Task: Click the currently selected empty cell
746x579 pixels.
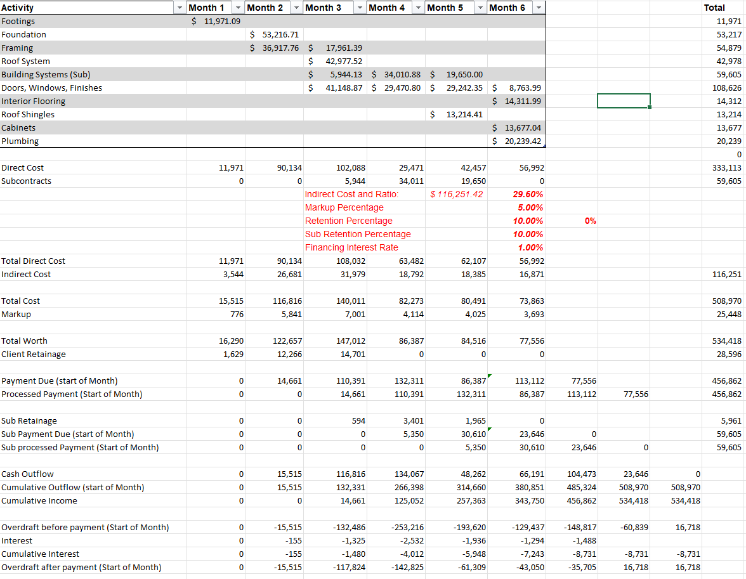Action: pyautogui.click(x=624, y=101)
